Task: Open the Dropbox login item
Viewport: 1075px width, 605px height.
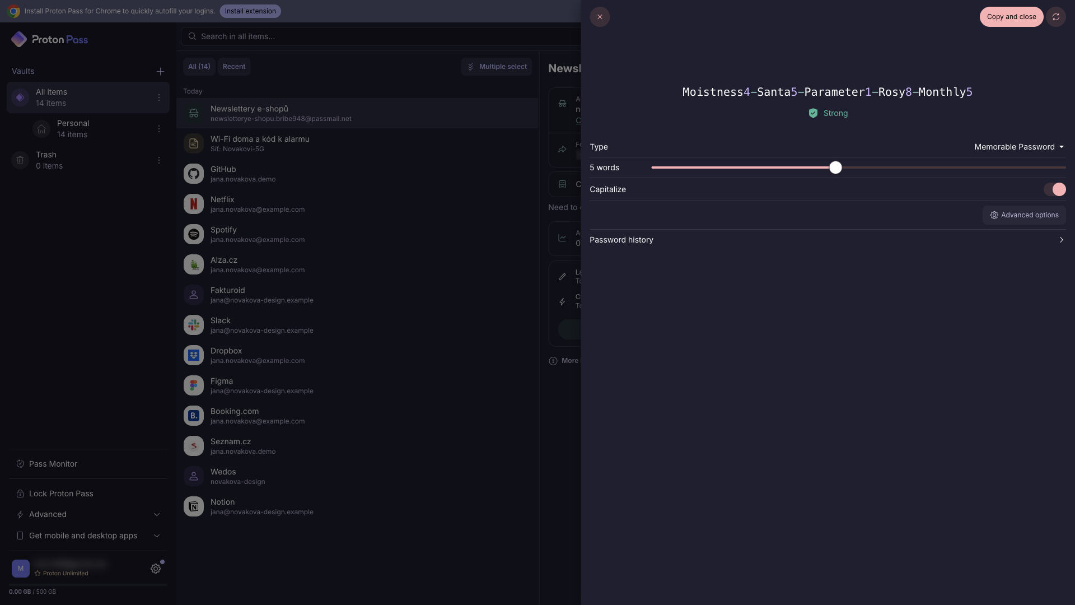Action: (357, 355)
